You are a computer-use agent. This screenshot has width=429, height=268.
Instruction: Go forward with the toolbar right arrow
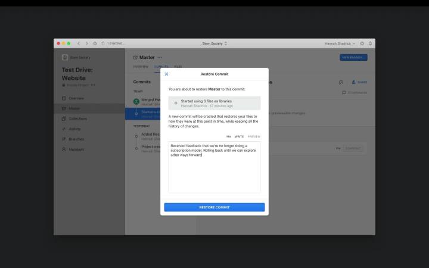pos(87,43)
